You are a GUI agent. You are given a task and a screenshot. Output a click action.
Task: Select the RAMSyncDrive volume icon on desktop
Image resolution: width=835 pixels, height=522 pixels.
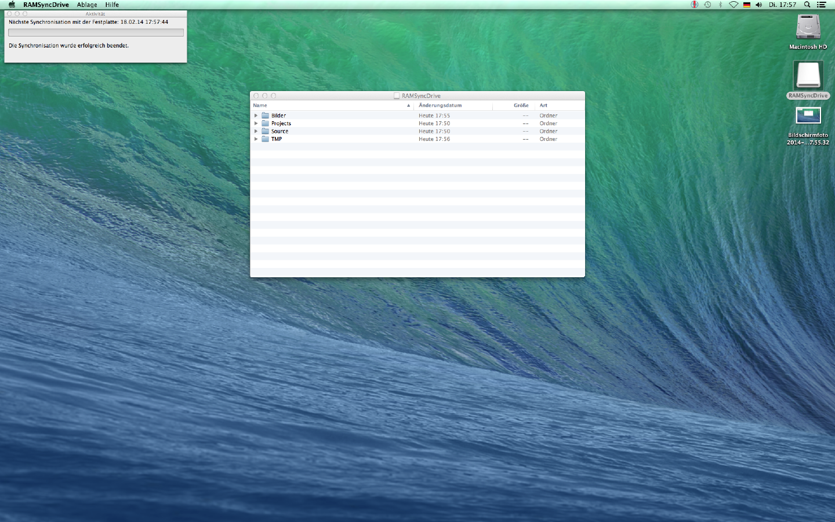[808, 76]
